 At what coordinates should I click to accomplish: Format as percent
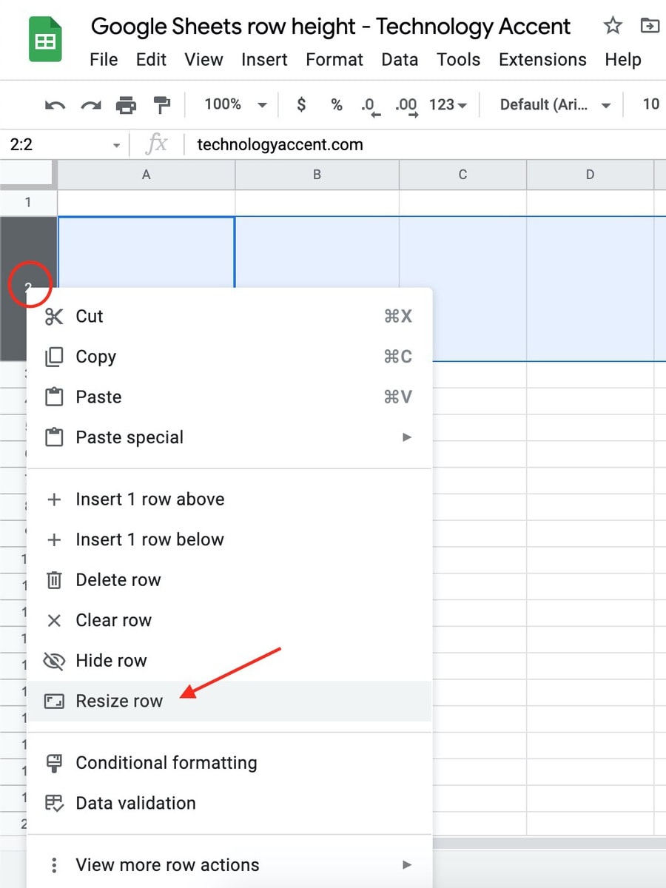tap(337, 105)
